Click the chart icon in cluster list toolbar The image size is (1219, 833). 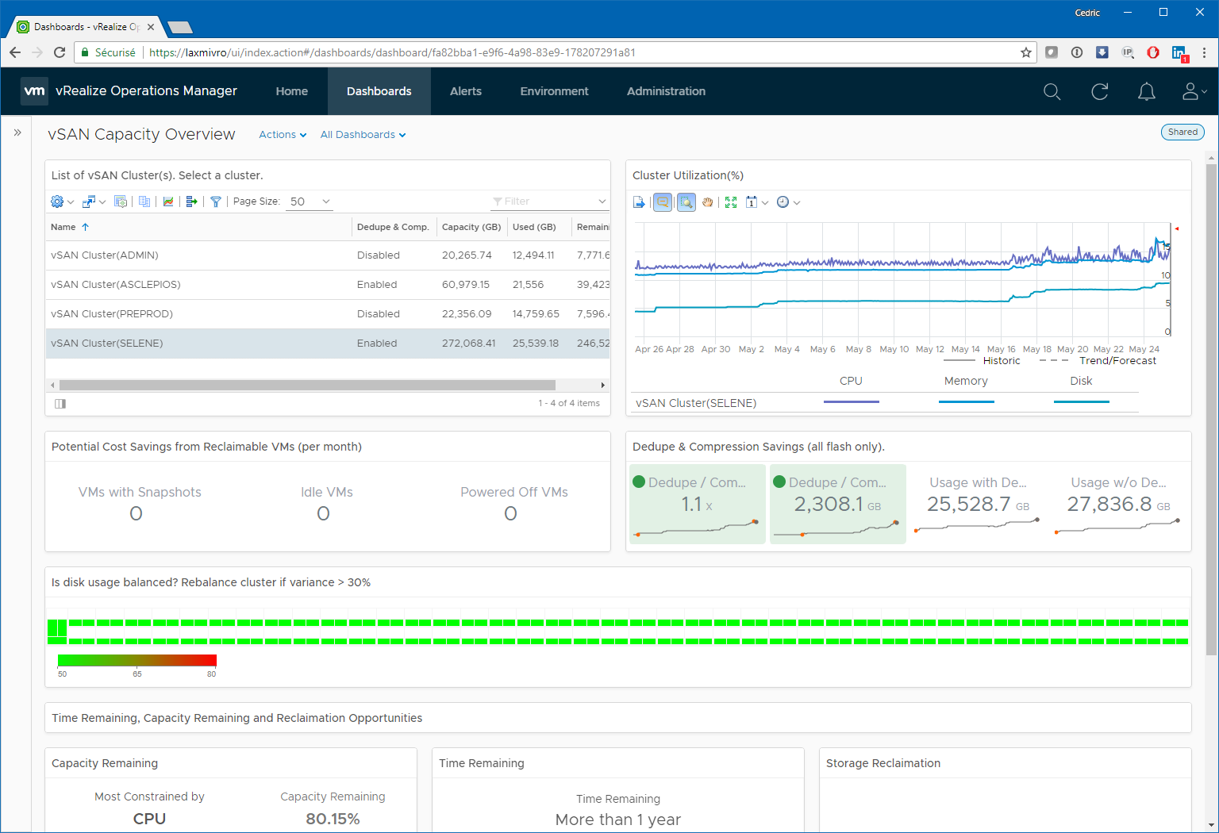[x=168, y=202]
